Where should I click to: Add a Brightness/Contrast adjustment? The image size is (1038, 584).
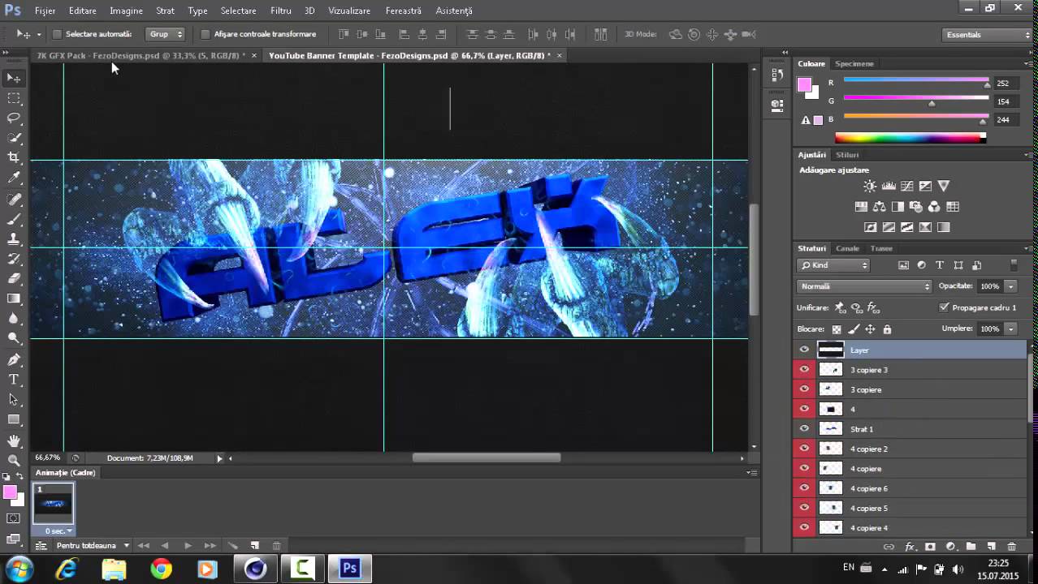pos(870,187)
